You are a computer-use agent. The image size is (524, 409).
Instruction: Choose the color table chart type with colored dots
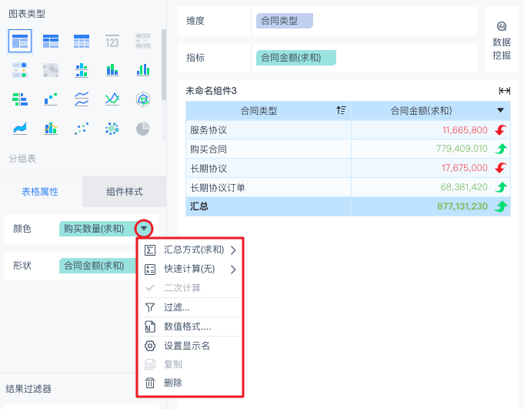[20, 70]
